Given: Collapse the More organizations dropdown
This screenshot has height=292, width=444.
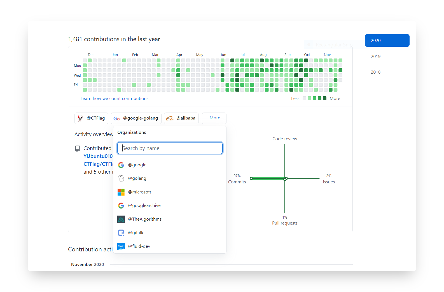Looking at the screenshot, I should (x=214, y=118).
